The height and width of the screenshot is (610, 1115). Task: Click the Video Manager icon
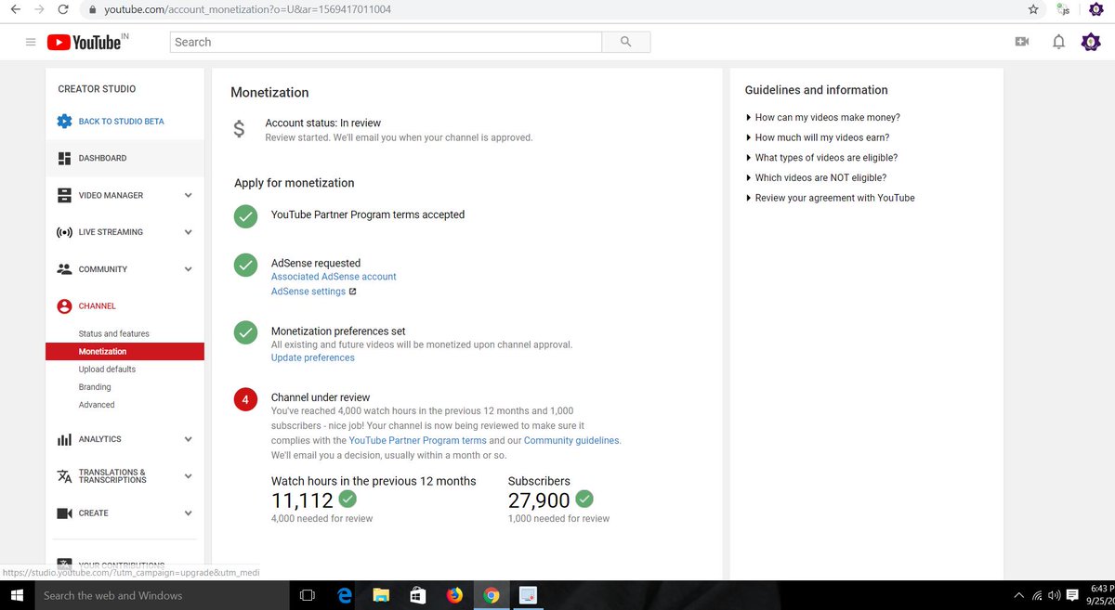pos(64,195)
